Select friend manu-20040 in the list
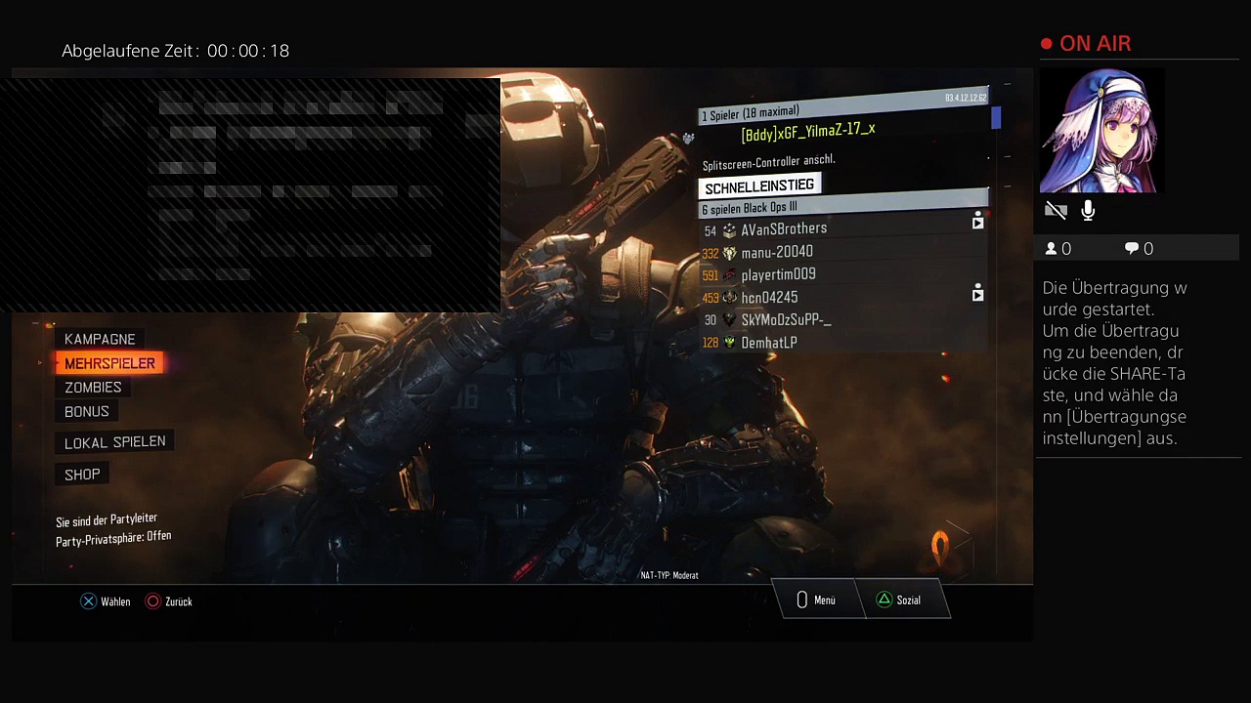Viewport: 1251px width, 703px height. pyautogui.click(x=777, y=252)
